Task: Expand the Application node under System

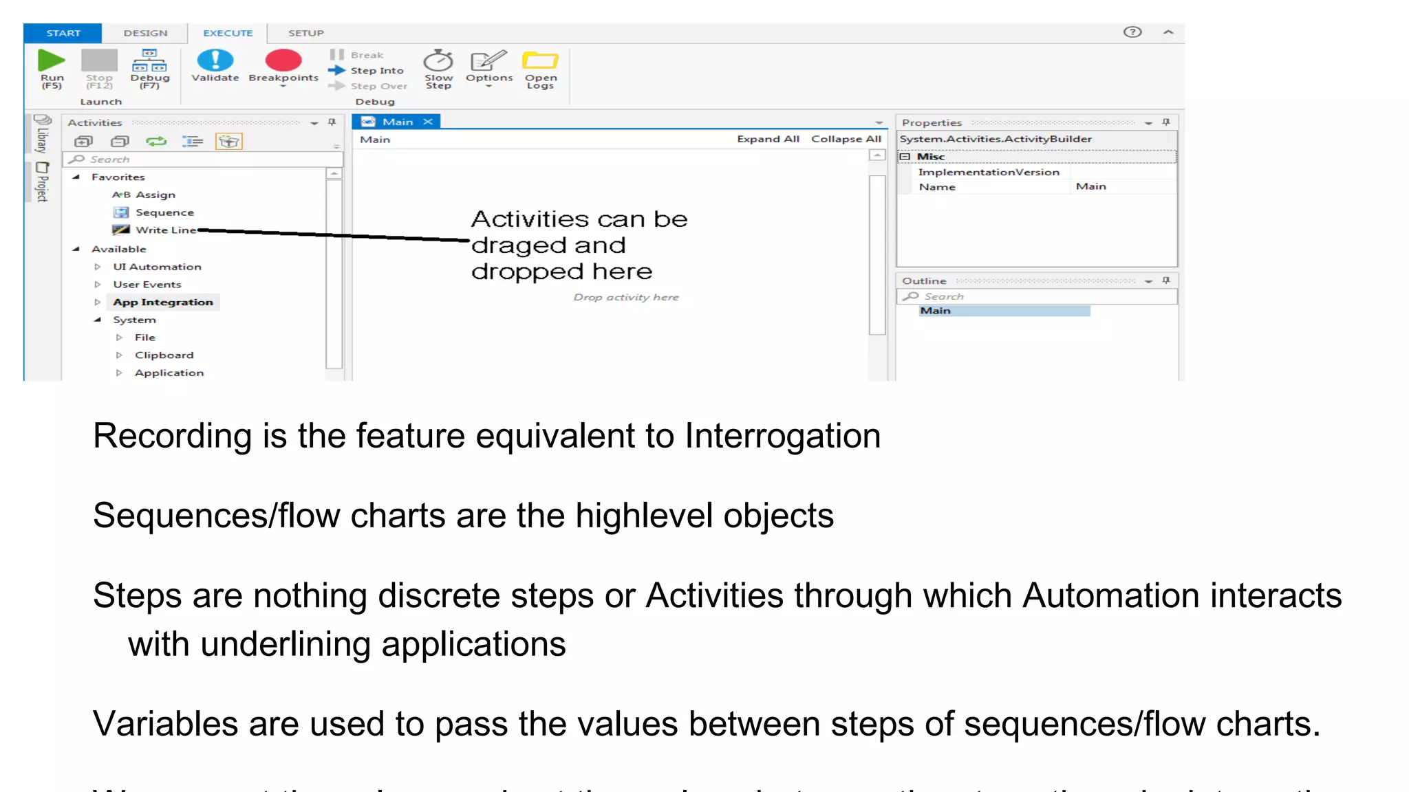Action: tap(119, 373)
